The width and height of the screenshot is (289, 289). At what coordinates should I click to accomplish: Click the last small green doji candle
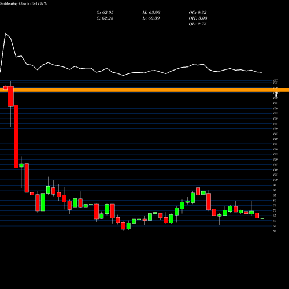point(262,218)
